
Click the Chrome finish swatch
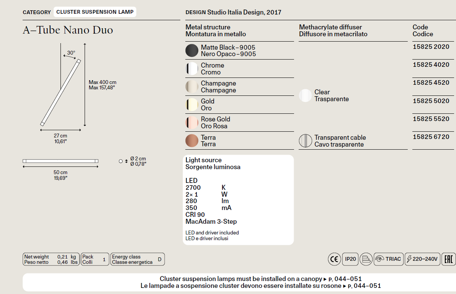[192, 69]
